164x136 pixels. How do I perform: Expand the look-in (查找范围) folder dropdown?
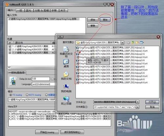point(123,43)
